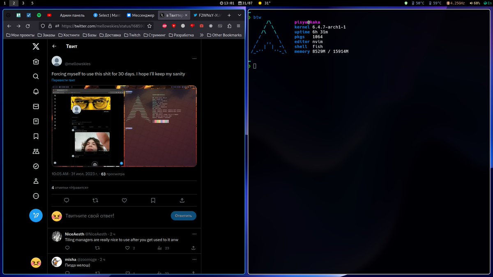This screenshot has height=277, width=493.
Task: Open Explore search icon in sidebar
Action: point(36,76)
